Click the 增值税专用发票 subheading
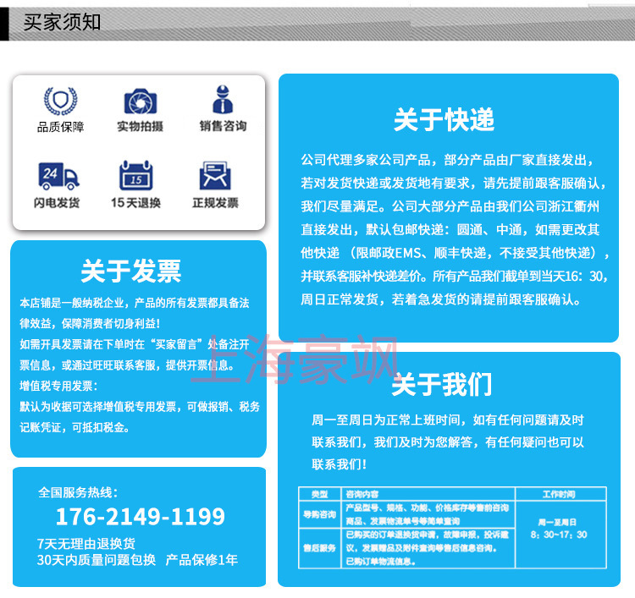 coord(57,386)
